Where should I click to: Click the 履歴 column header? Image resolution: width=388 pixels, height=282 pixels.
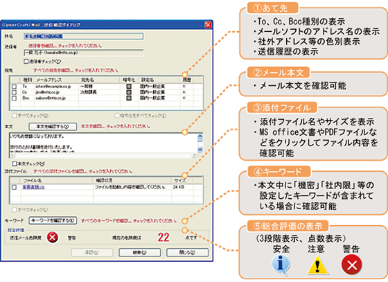coord(187,80)
